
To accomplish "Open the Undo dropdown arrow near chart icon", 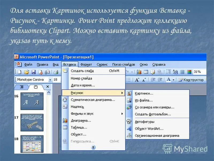I will click(x=132, y=72).
